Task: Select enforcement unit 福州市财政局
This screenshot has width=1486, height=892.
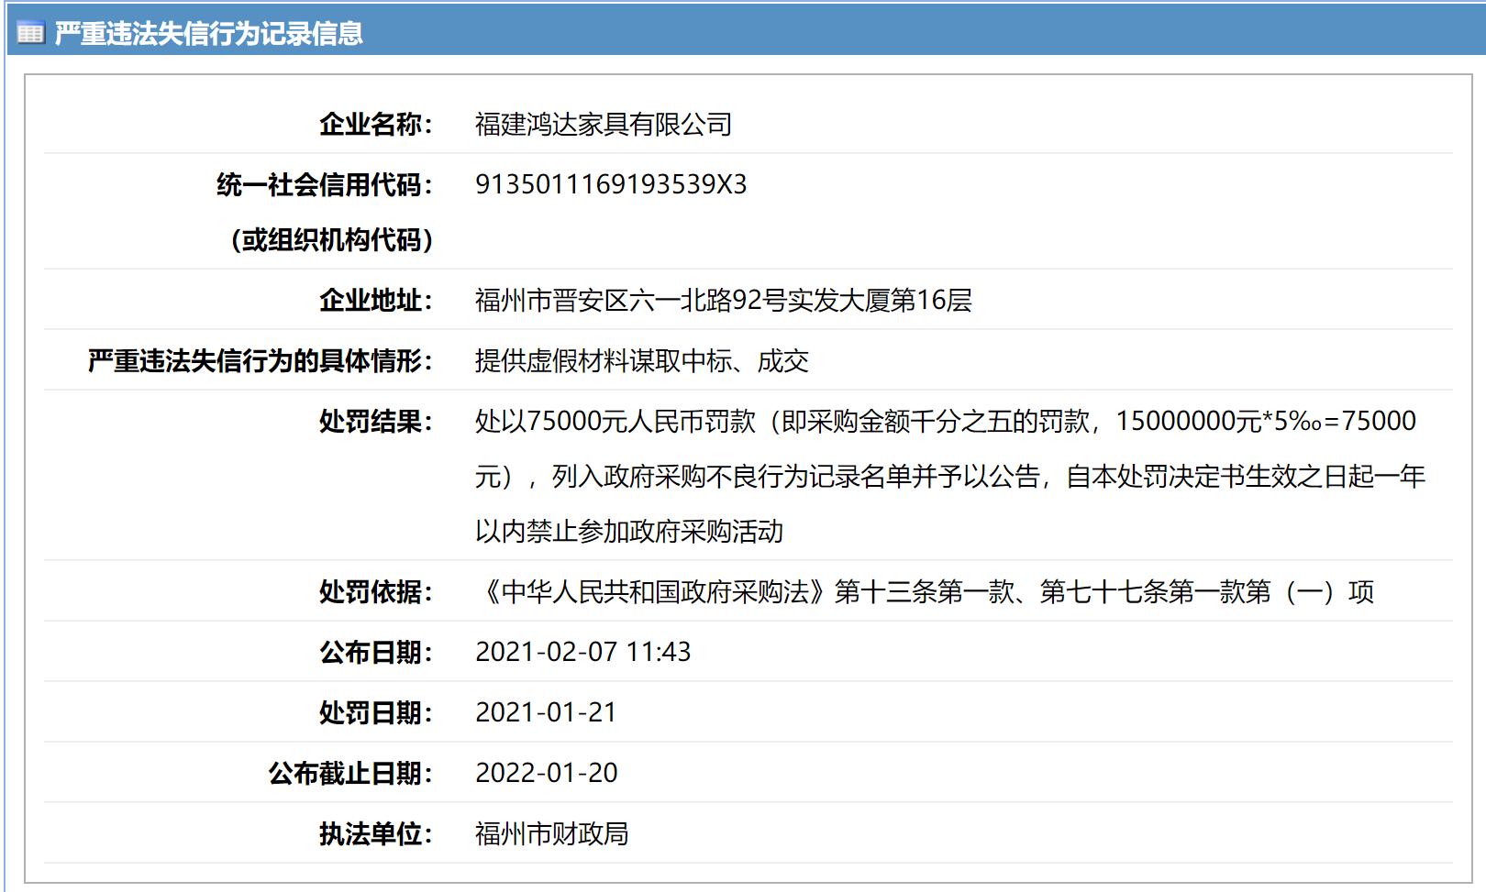Action: click(552, 833)
